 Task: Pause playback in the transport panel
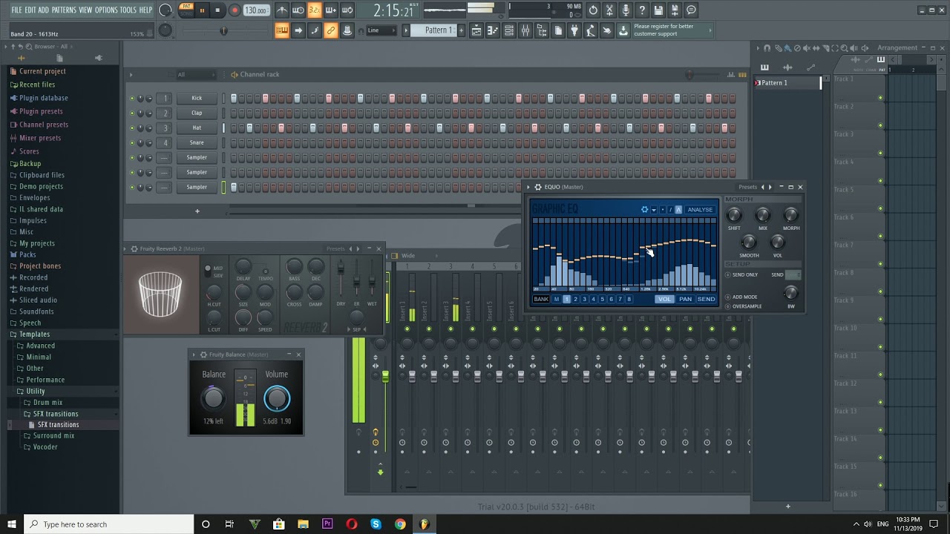tap(202, 10)
